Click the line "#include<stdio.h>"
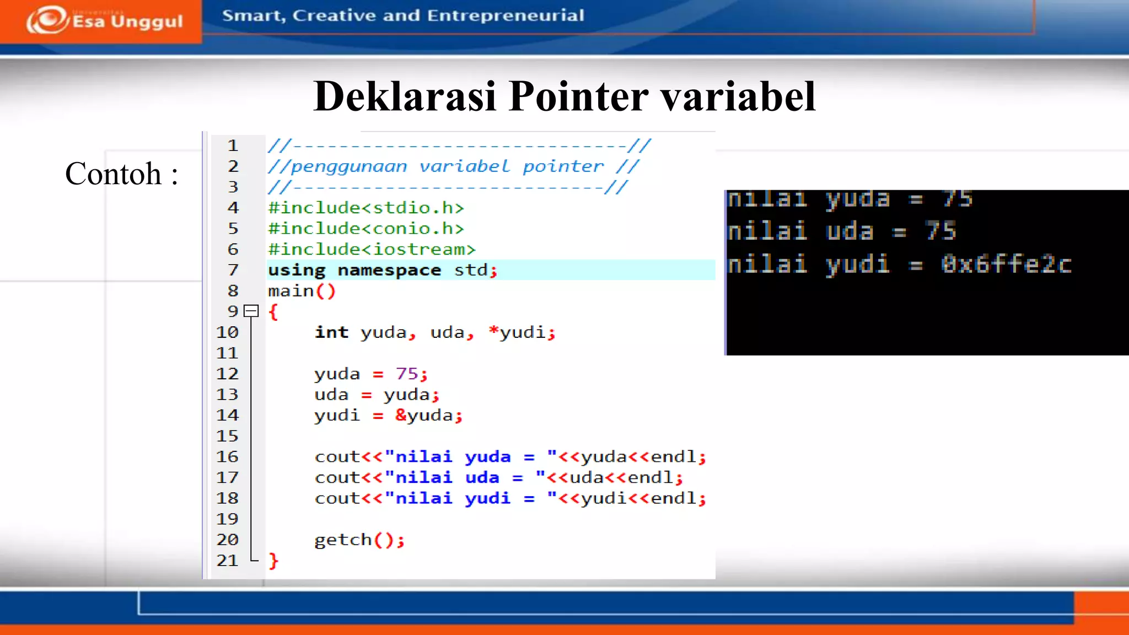Viewport: 1129px width, 635px height. pyautogui.click(x=366, y=208)
